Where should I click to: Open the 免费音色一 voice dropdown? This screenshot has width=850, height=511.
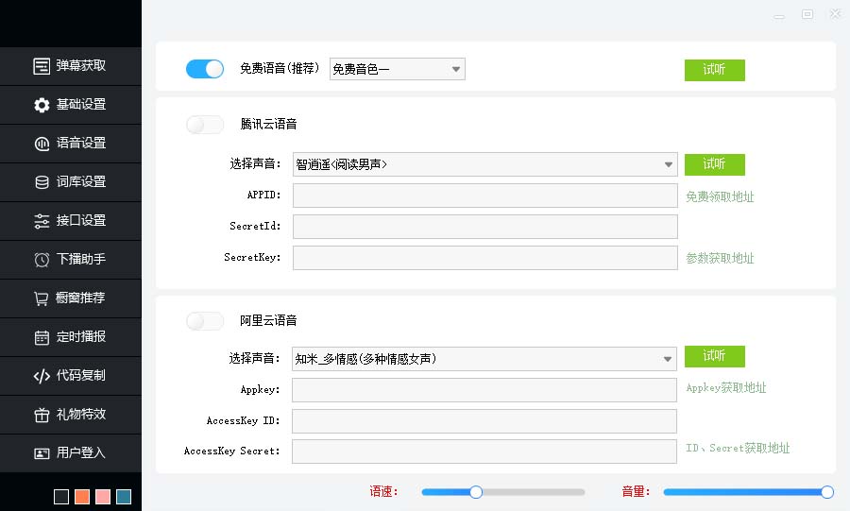[x=397, y=69]
